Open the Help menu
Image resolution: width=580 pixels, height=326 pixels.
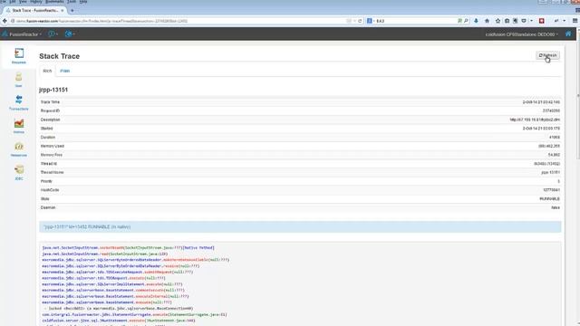coord(83,2)
